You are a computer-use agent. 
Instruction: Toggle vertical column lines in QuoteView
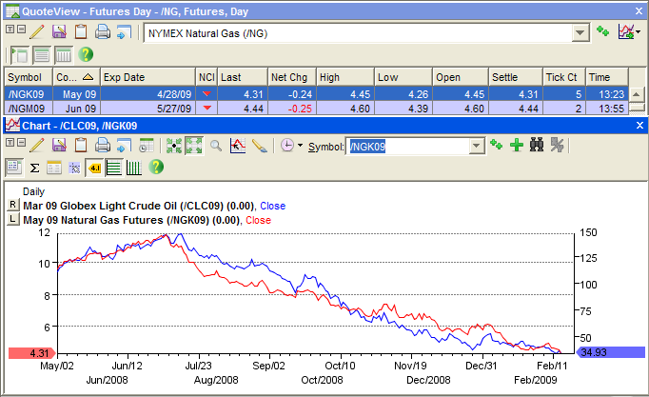[64, 54]
